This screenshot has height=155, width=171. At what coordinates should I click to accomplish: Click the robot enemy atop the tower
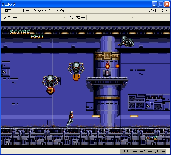tap(127, 41)
